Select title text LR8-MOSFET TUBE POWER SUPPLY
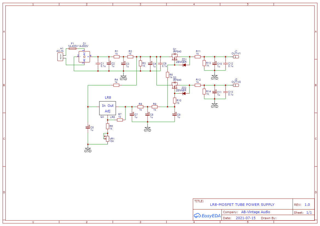Screen dimensions: 320x226 coord(242,204)
